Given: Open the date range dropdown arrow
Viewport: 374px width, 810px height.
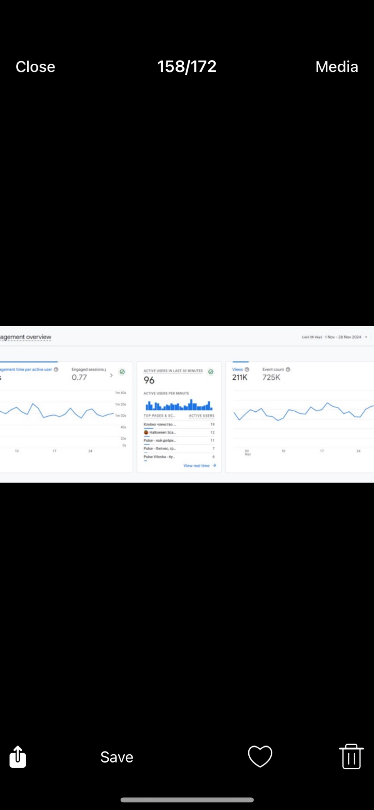Looking at the screenshot, I should coord(366,337).
